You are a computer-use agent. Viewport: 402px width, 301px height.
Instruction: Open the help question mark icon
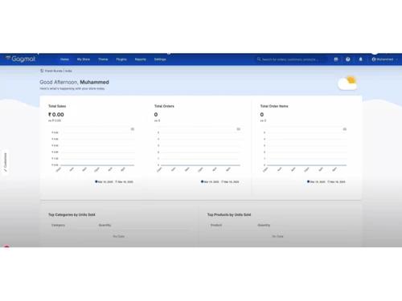coord(348,59)
